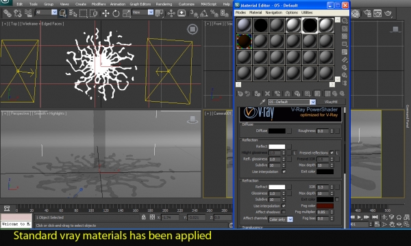Toggle Window/Crossing selection icon
Screen dimensions: 411x246
(93, 13)
